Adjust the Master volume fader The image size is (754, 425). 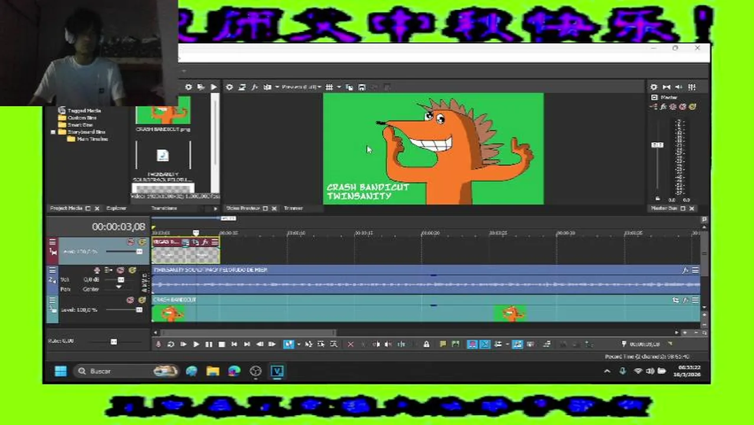(x=657, y=145)
